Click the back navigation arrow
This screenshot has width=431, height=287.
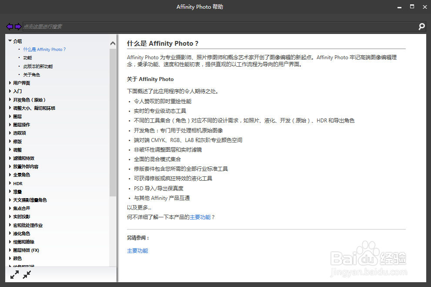click(9, 27)
